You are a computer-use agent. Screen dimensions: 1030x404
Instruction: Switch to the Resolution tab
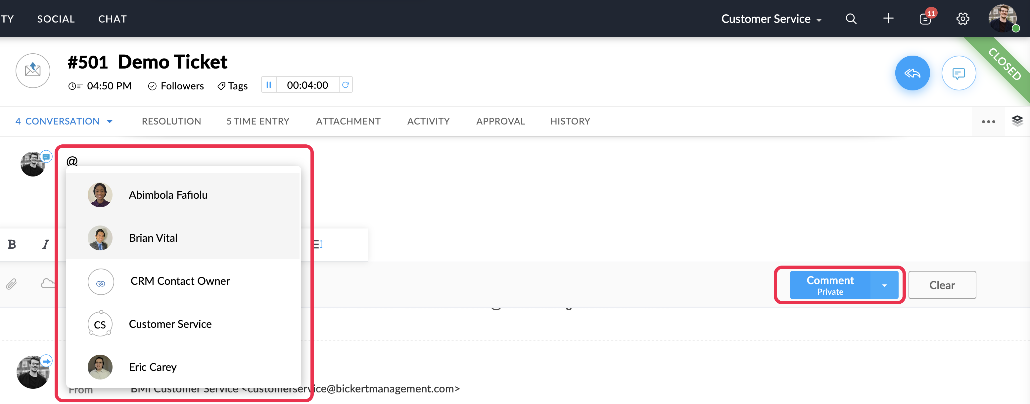pyautogui.click(x=171, y=121)
